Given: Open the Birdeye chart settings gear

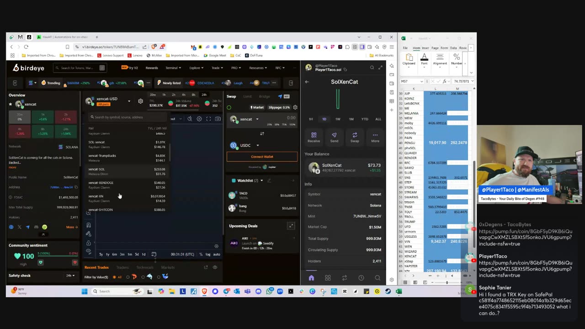Looking at the screenshot, I should pos(199,119).
